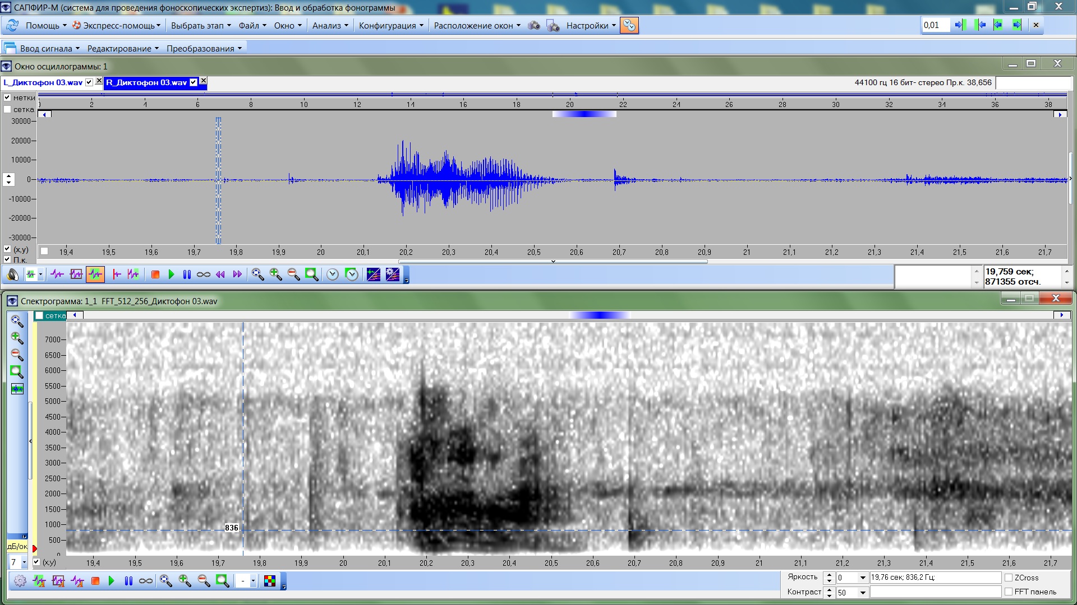Open Настройки menu
Screen dimensions: 1077x605
tap(591, 26)
